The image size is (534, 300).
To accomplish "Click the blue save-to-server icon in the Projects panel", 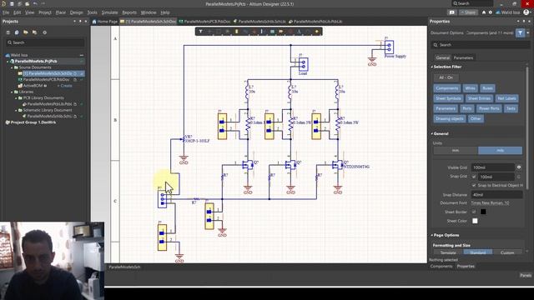I will 17,32.
